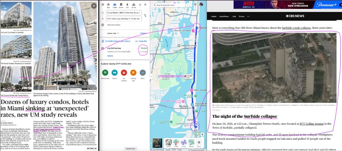Close the newspaper image overlay
The height and width of the screenshot is (151, 342).
tap(94, 6)
